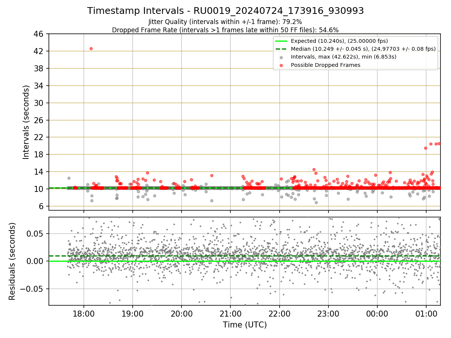
Task: Click the 20:00 x-axis tick label
Action: coord(182,313)
